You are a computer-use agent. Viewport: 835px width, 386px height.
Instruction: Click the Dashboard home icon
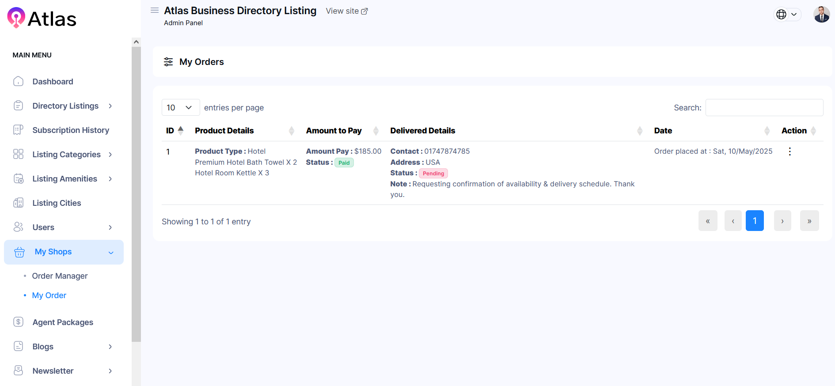pyautogui.click(x=19, y=81)
